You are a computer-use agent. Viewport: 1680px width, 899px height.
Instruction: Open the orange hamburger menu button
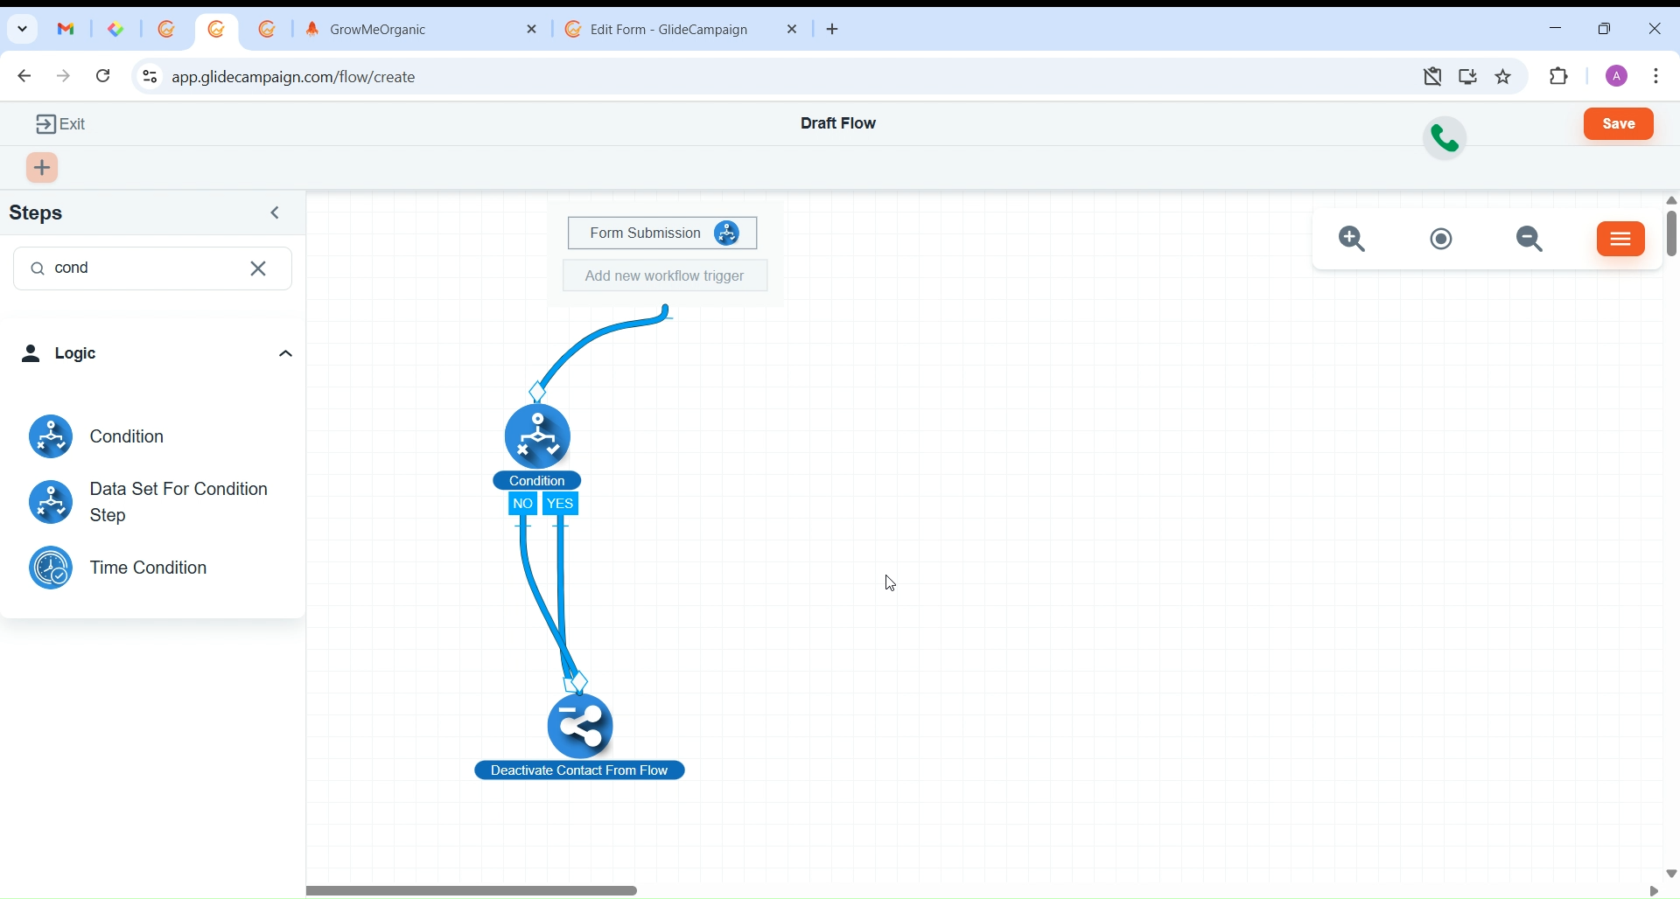[x=1621, y=240]
